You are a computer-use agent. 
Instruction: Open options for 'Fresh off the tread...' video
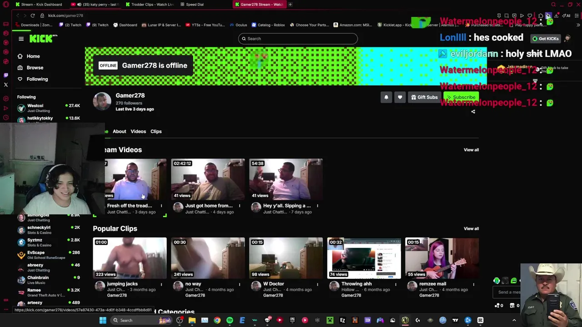[161, 206]
